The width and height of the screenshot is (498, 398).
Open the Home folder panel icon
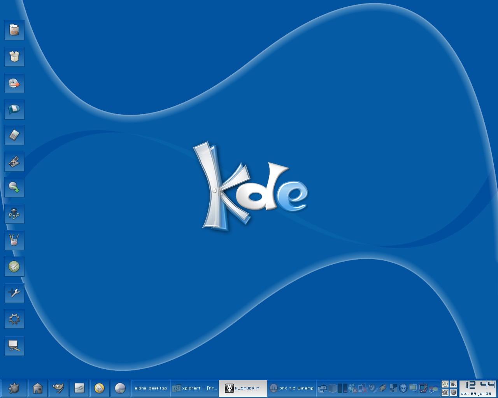click(x=38, y=388)
